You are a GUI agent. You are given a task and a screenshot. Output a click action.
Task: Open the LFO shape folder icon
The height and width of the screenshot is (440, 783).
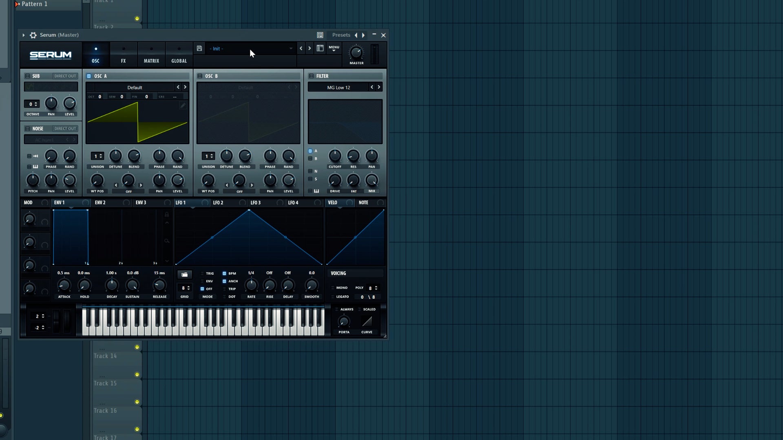coord(184,274)
